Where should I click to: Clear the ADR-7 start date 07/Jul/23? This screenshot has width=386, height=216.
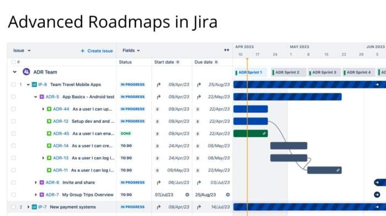click(187, 195)
